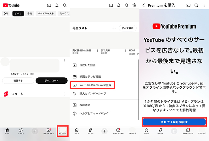Open the 高く評価した動画 playlist

[82, 52]
